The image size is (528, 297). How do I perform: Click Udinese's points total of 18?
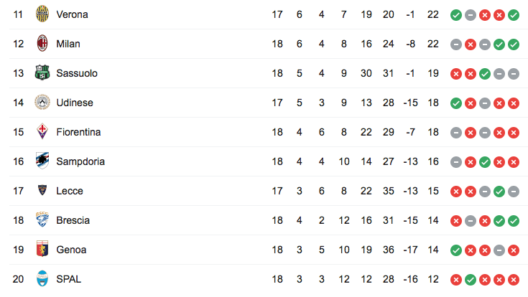tap(432, 103)
